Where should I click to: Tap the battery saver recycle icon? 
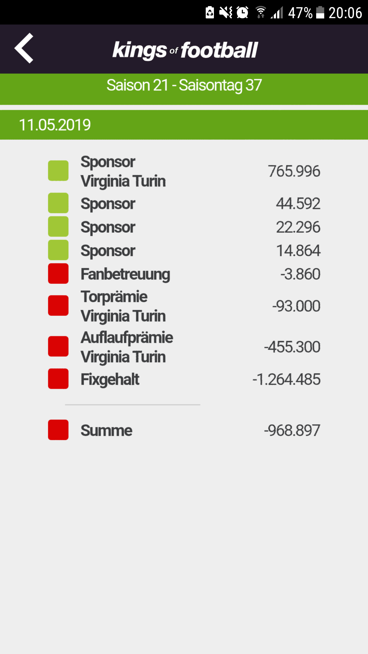point(210,13)
